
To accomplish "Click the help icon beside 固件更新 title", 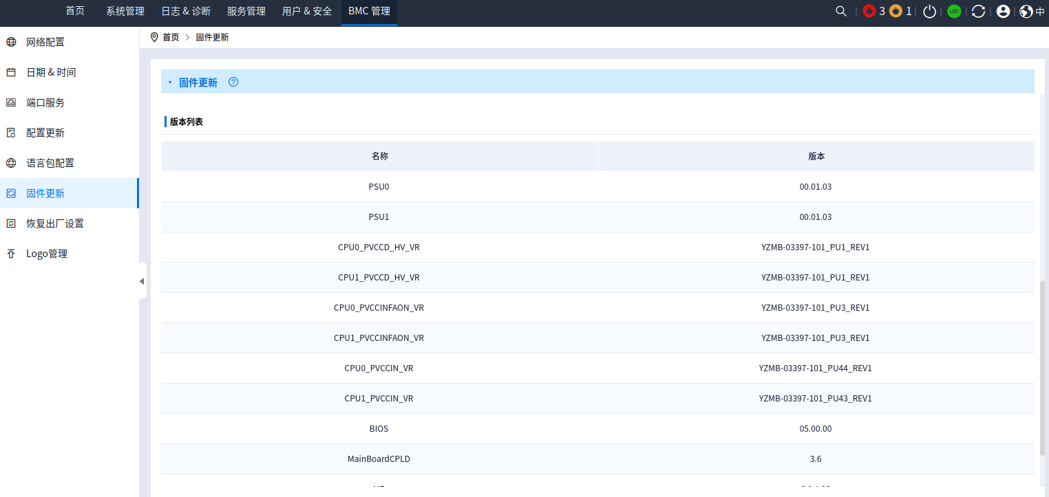I will pos(233,82).
